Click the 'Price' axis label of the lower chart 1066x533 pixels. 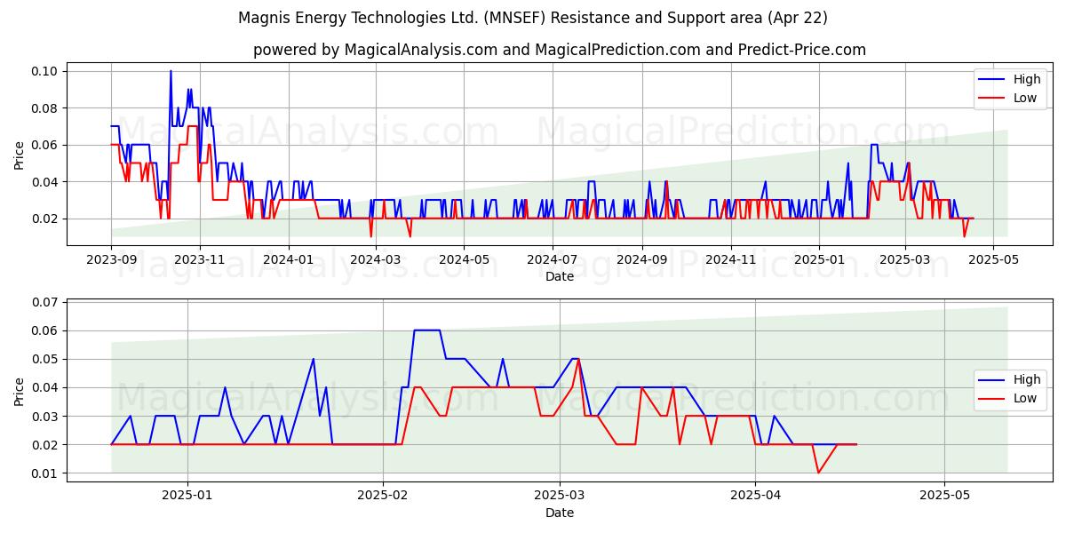pos(19,391)
